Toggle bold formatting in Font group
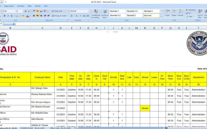The width and height of the screenshot is (207, 129). [5, 16]
